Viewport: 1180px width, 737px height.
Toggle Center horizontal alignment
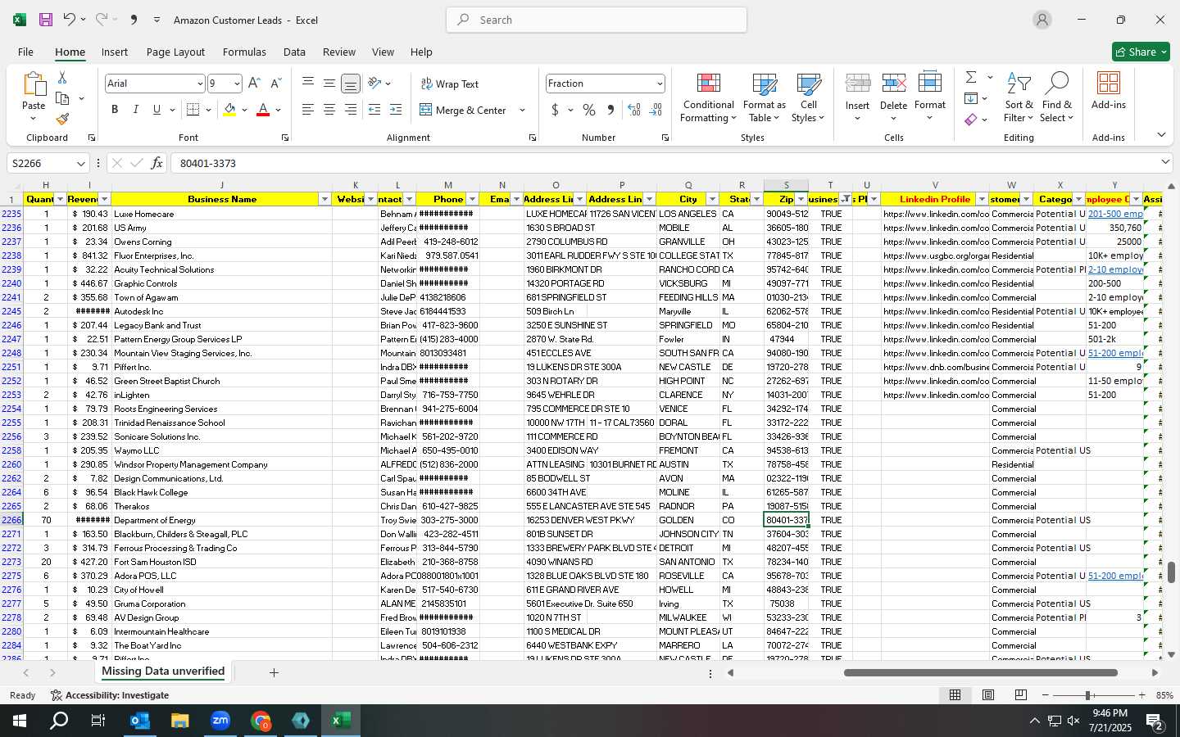pyautogui.click(x=329, y=110)
